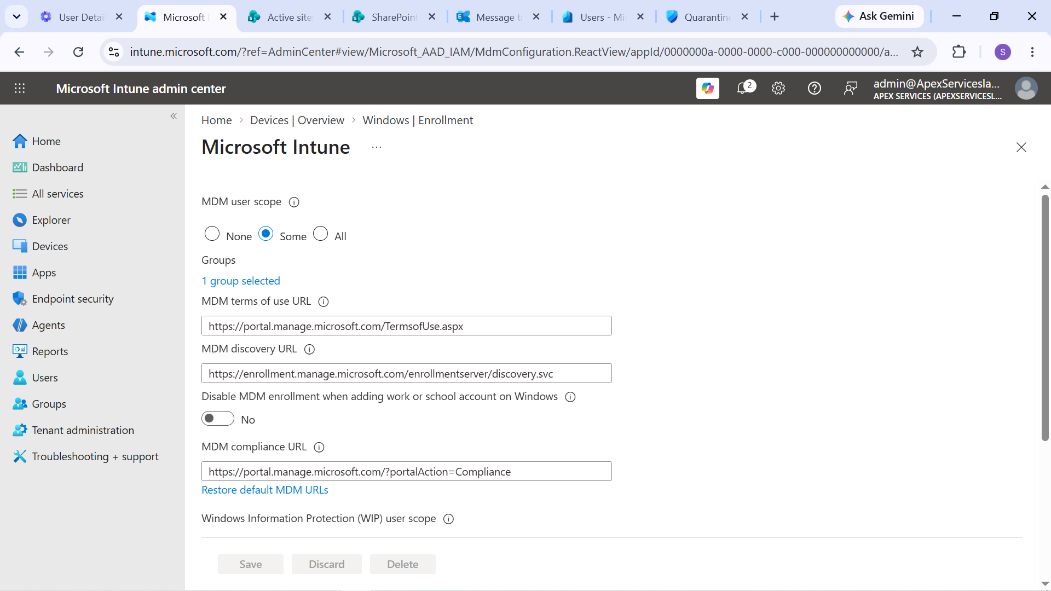Select the Some radio for MDM user scope
The image size is (1051, 591).
(x=265, y=234)
